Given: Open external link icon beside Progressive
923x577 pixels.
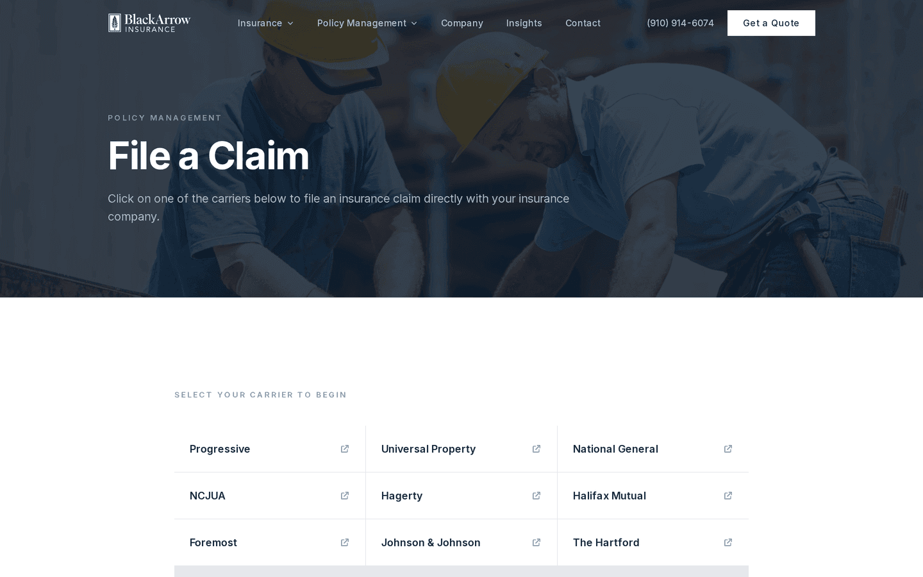Looking at the screenshot, I should [x=345, y=449].
